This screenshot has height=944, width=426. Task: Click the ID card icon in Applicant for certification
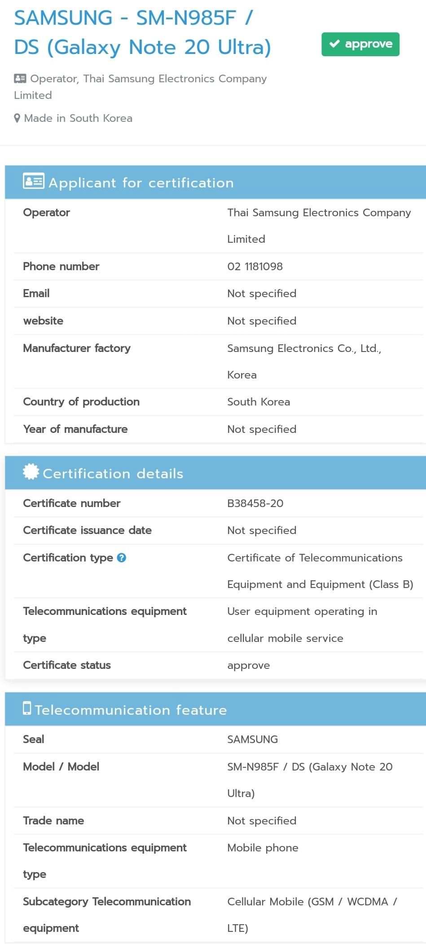pyautogui.click(x=33, y=181)
